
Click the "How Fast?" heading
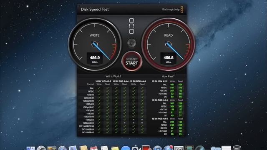point(168,76)
